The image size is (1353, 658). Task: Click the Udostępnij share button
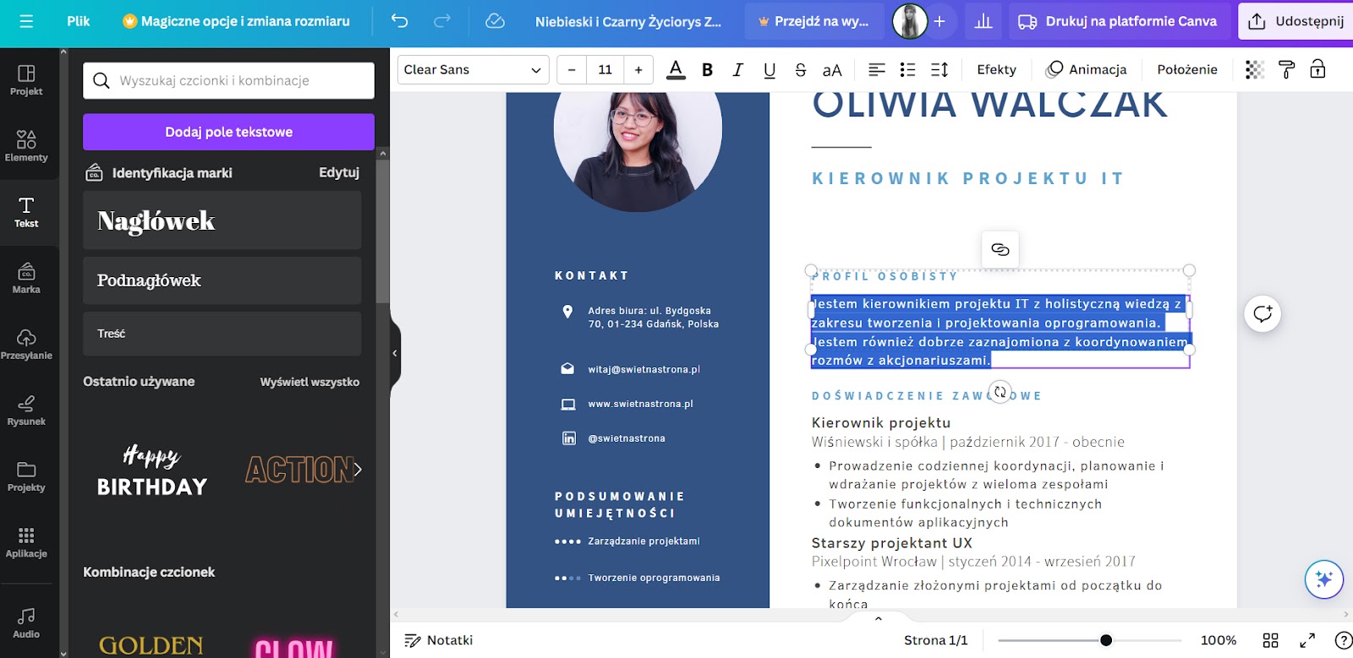[1296, 21]
